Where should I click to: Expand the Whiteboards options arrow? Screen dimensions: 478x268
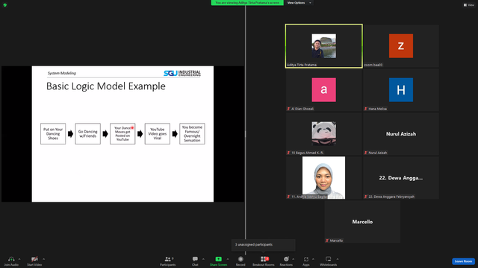pos(338,259)
